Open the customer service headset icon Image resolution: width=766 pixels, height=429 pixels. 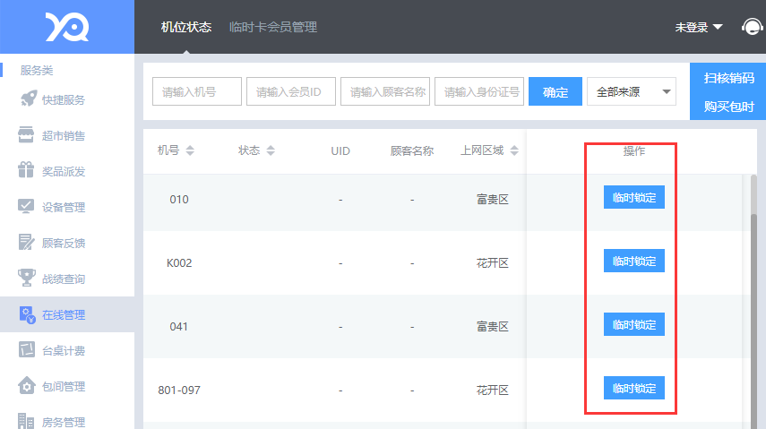coord(752,27)
